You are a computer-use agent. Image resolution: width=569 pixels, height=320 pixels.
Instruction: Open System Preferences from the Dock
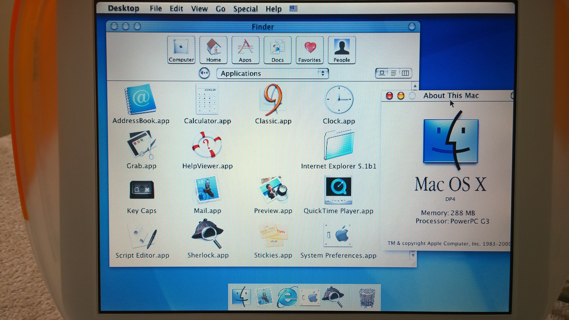tap(310, 297)
